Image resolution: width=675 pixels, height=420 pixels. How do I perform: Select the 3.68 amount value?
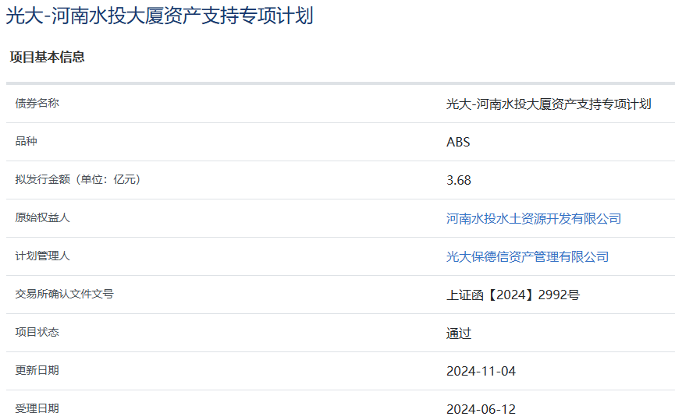click(x=458, y=180)
